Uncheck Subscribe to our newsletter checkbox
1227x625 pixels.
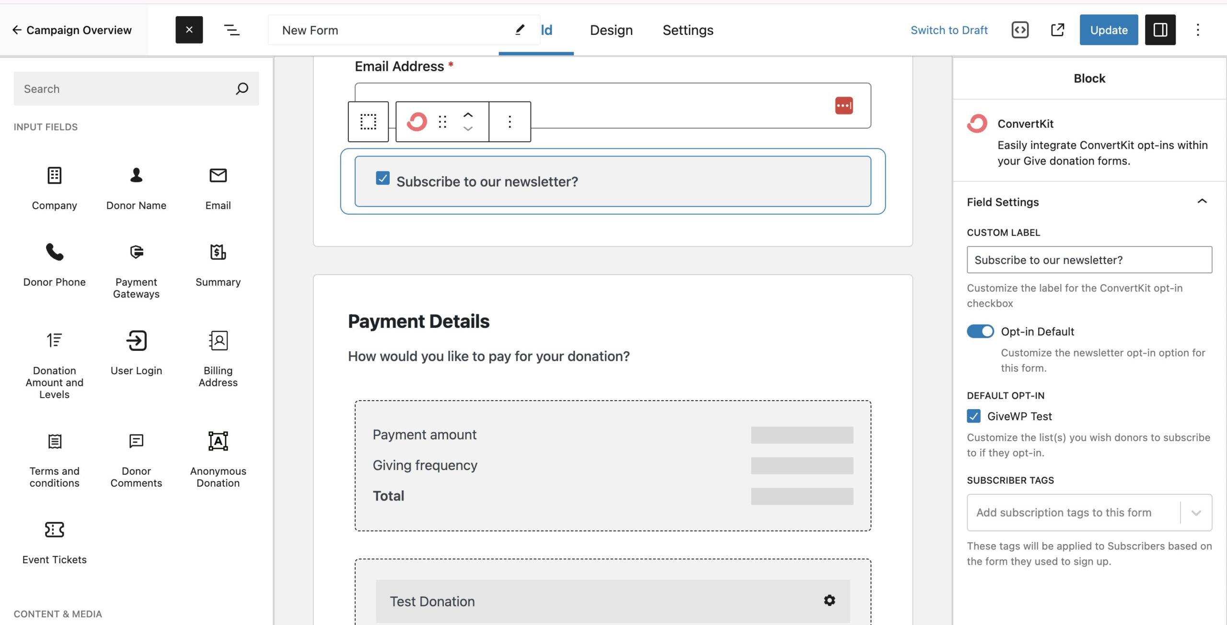pyautogui.click(x=382, y=179)
